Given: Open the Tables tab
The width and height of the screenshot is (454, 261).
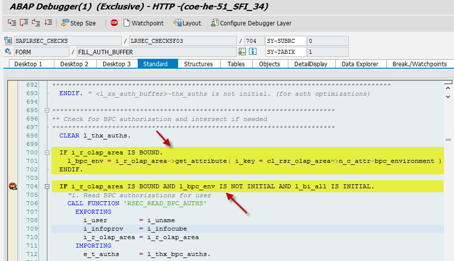Looking at the screenshot, I should tap(236, 64).
